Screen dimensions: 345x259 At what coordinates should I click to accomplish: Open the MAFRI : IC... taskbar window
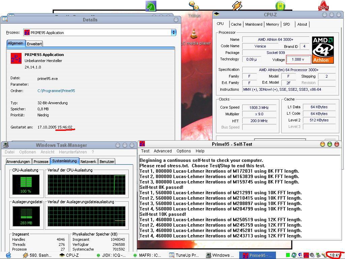[x=148, y=255]
